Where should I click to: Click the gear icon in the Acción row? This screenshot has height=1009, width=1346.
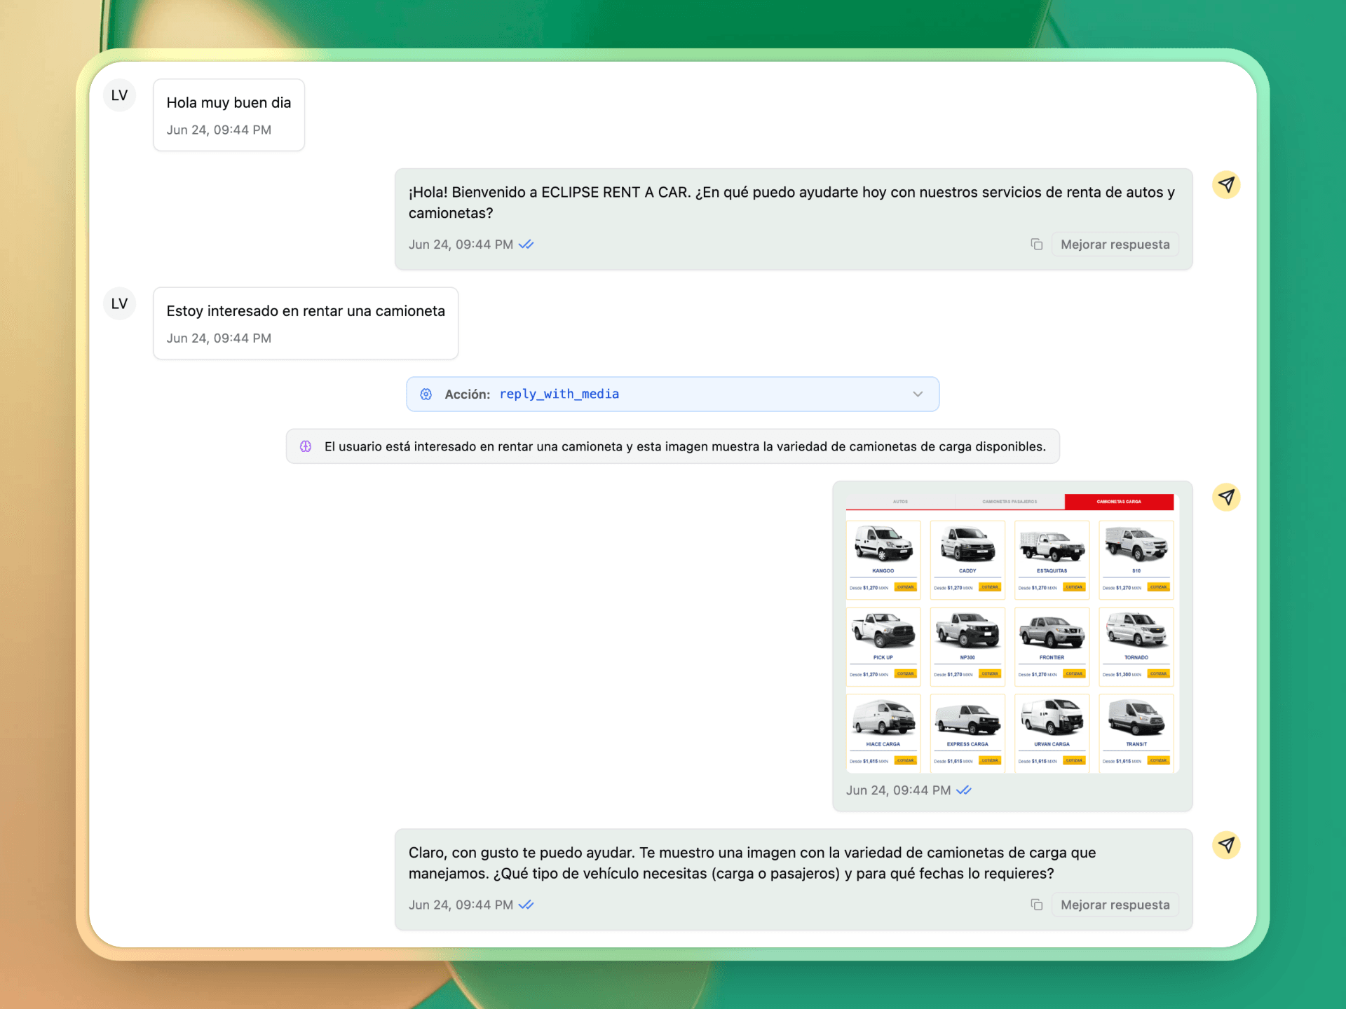tap(426, 394)
